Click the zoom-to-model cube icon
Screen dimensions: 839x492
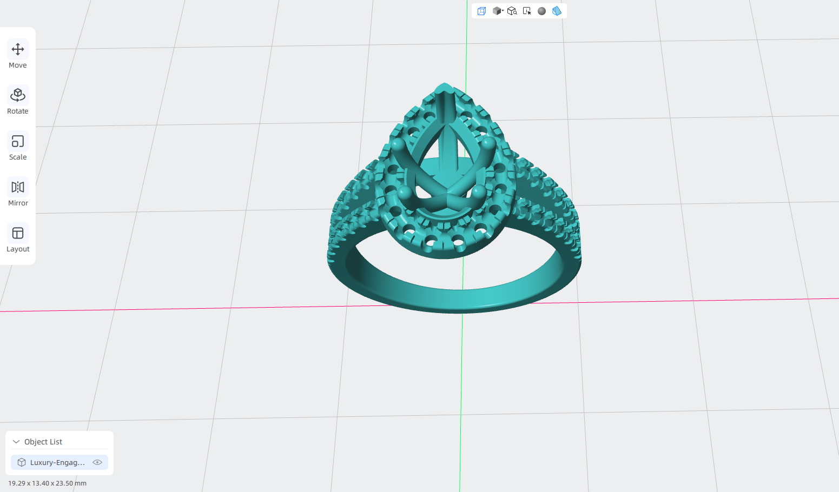(x=512, y=11)
